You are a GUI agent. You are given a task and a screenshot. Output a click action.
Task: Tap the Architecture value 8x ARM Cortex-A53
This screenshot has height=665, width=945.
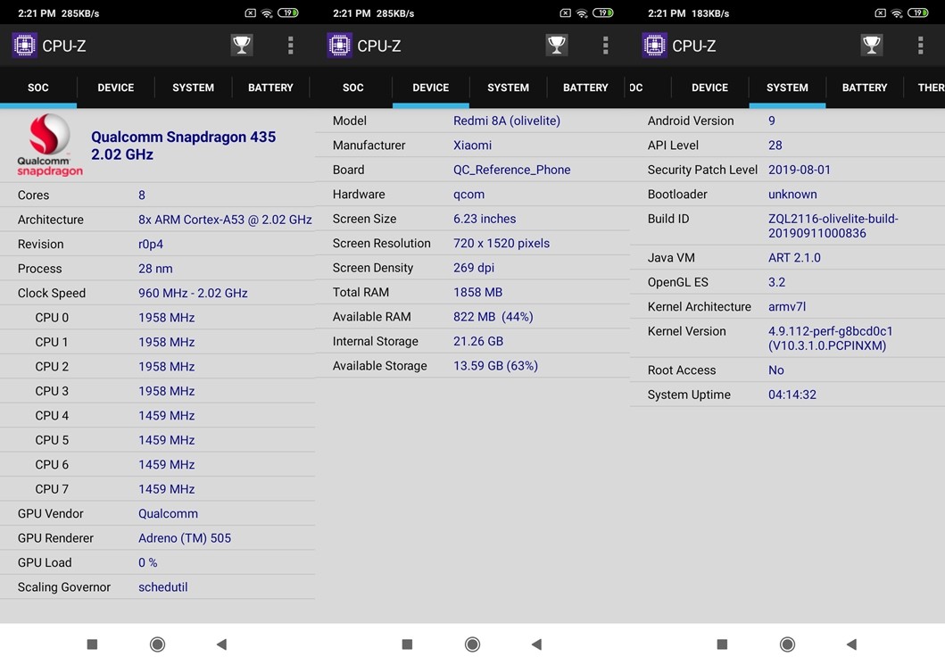tap(225, 220)
